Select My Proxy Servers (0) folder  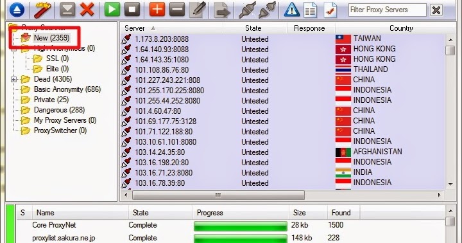(x=65, y=120)
